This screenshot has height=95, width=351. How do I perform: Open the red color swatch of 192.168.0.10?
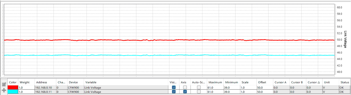tap(13, 87)
